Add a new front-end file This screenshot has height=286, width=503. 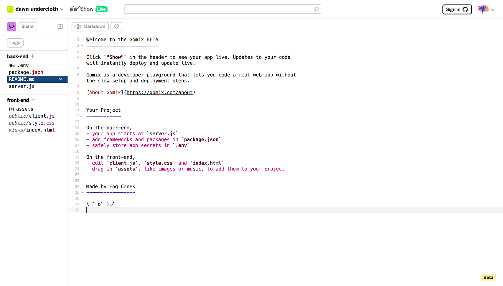pyautogui.click(x=33, y=100)
